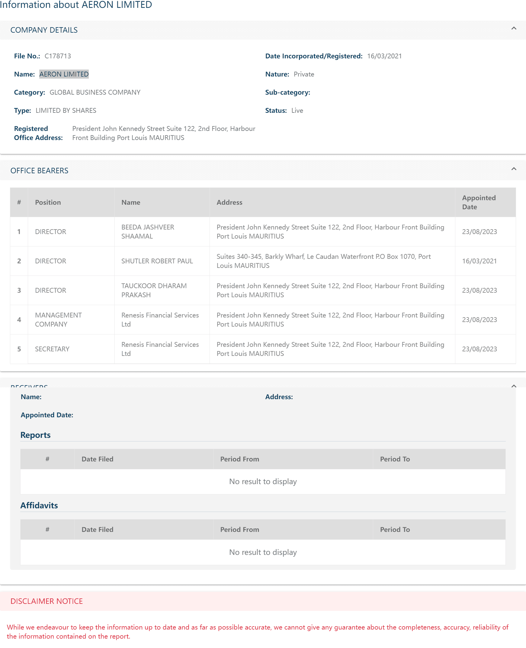Select director TAUCKOOR DHARAM PRAKASH

point(154,290)
